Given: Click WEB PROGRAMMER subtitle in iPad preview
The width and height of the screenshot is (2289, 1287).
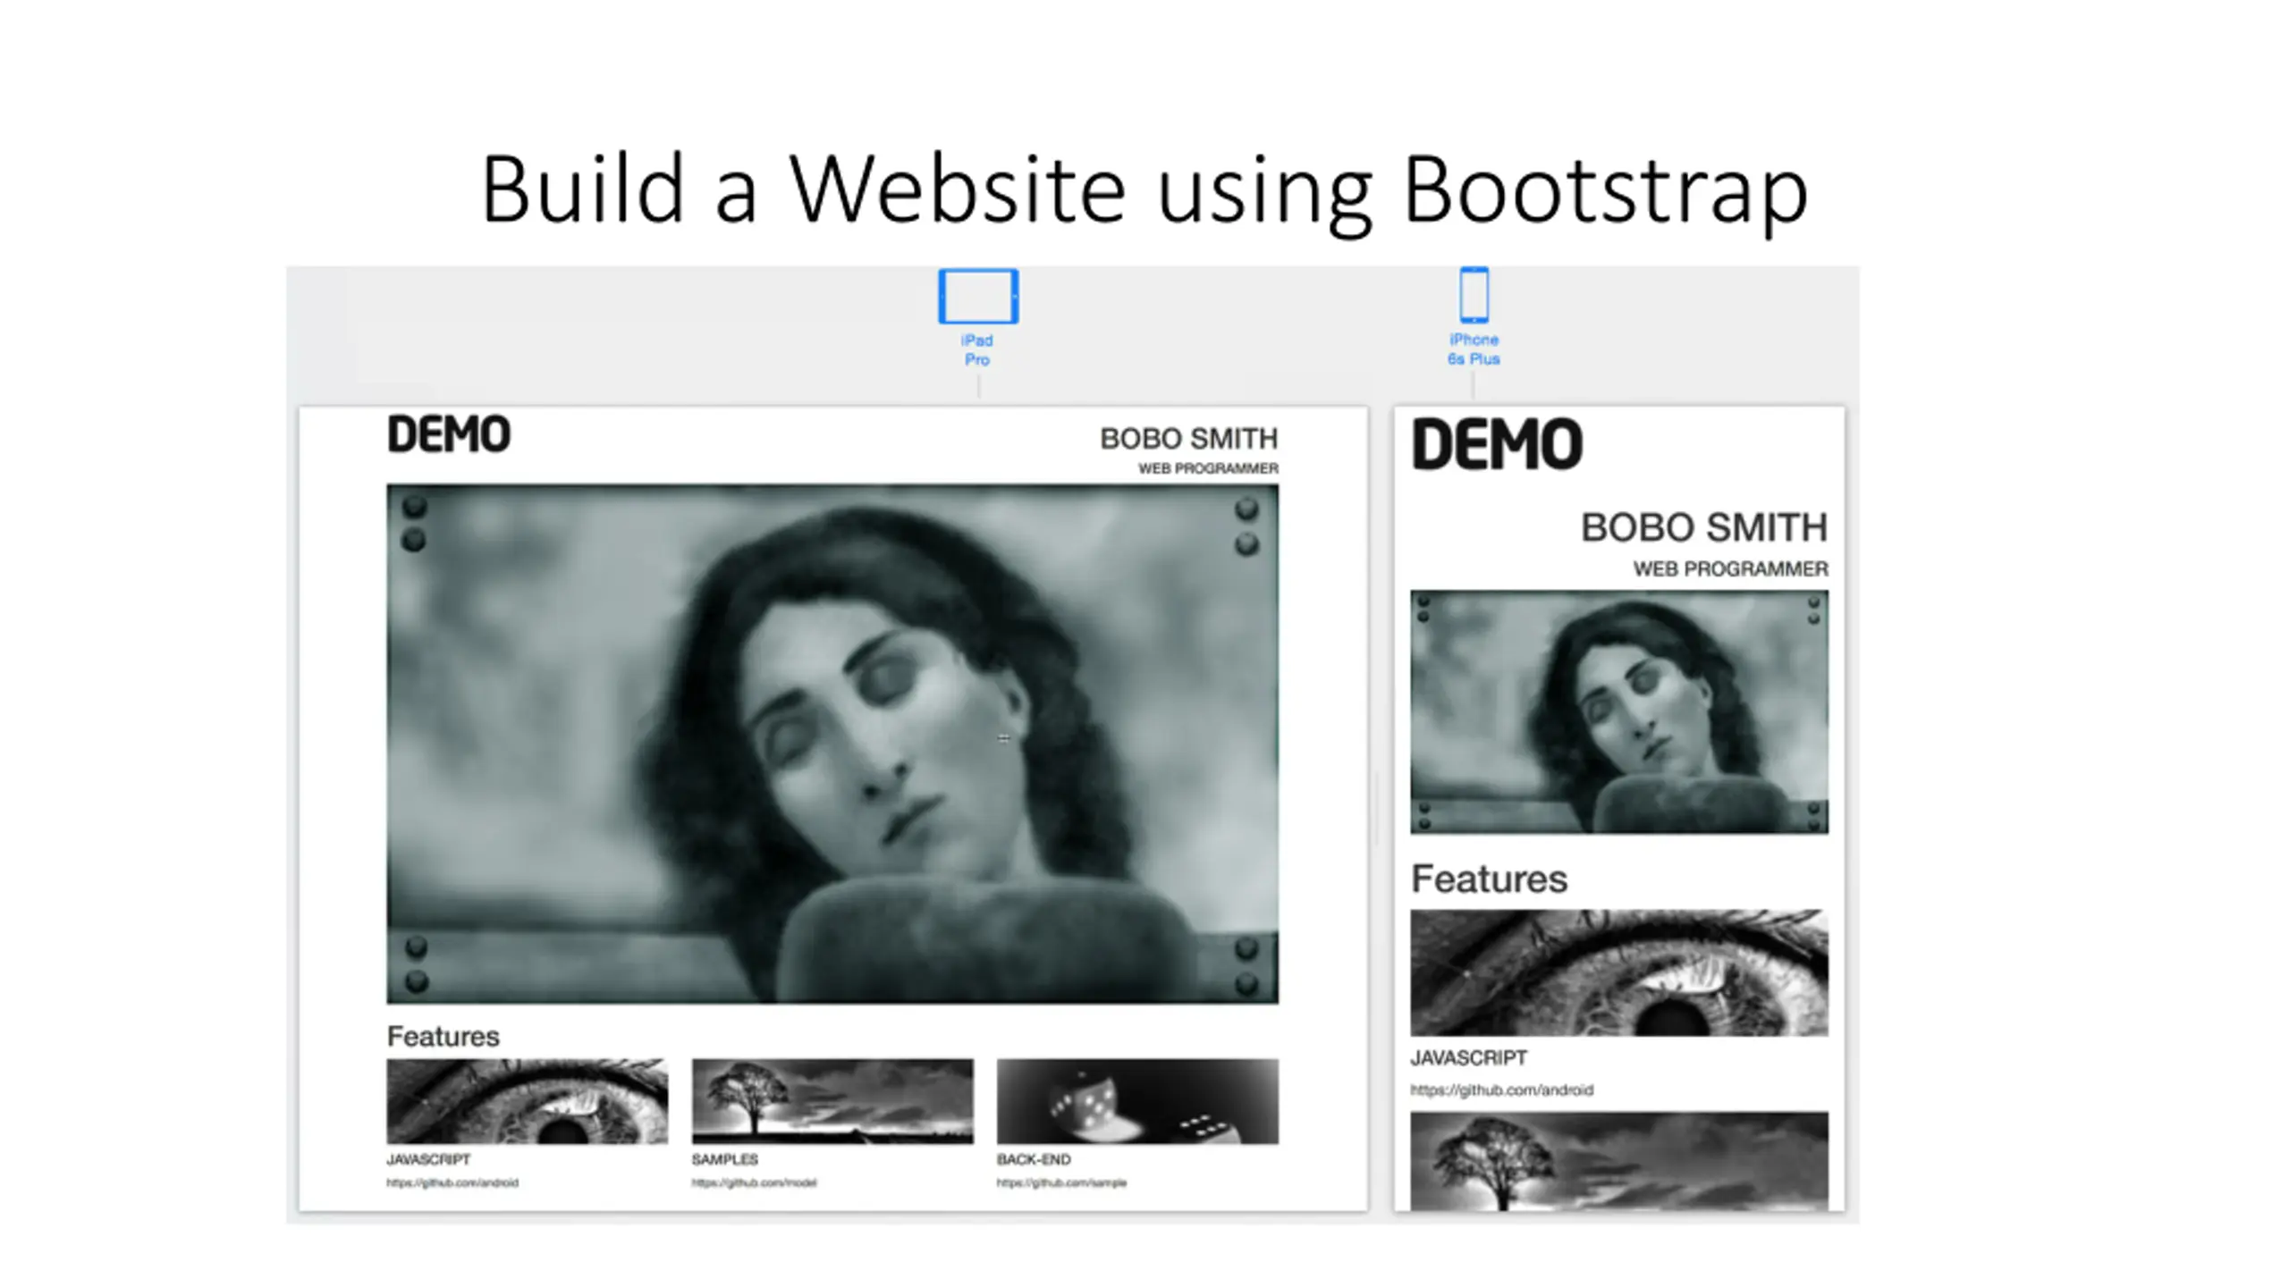Looking at the screenshot, I should (x=1208, y=468).
